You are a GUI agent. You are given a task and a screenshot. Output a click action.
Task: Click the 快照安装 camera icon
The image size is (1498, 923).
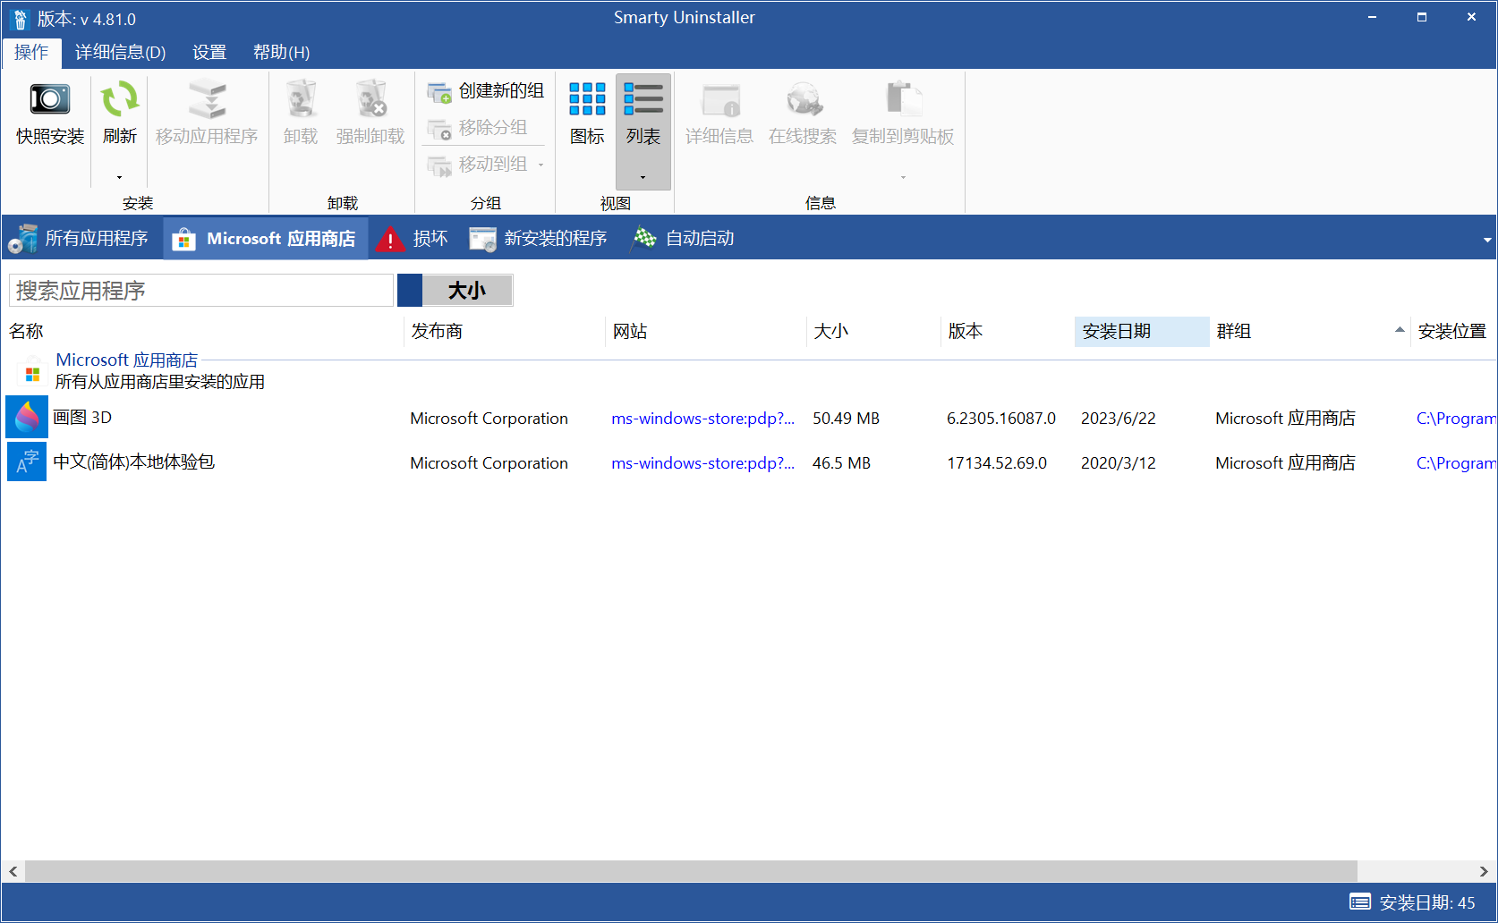[50, 98]
